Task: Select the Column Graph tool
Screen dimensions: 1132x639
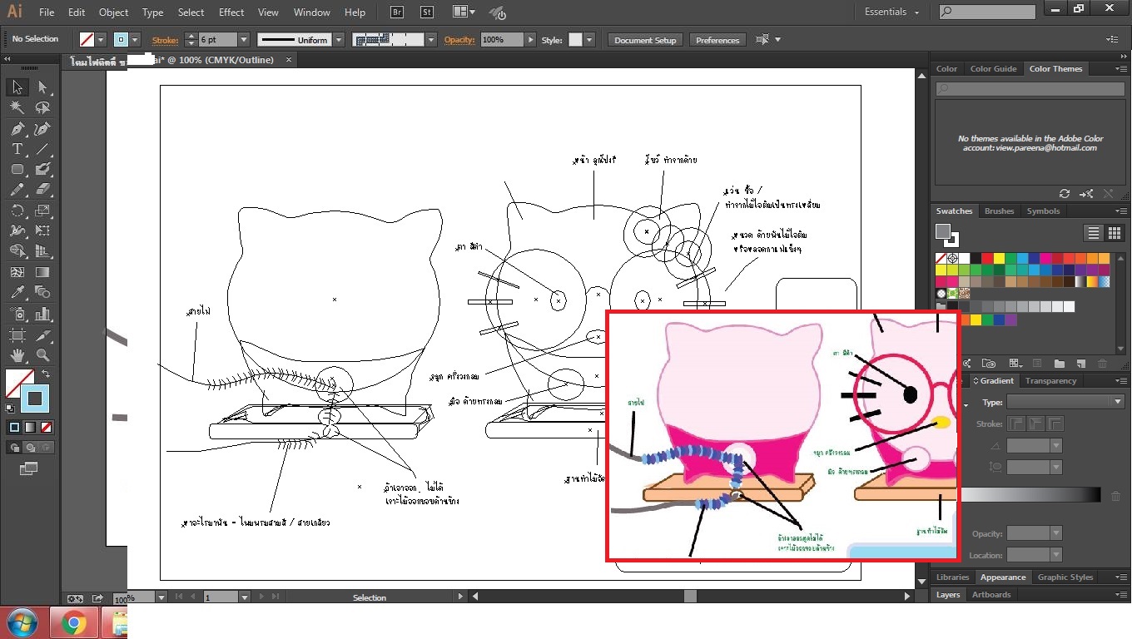Action: click(42, 315)
